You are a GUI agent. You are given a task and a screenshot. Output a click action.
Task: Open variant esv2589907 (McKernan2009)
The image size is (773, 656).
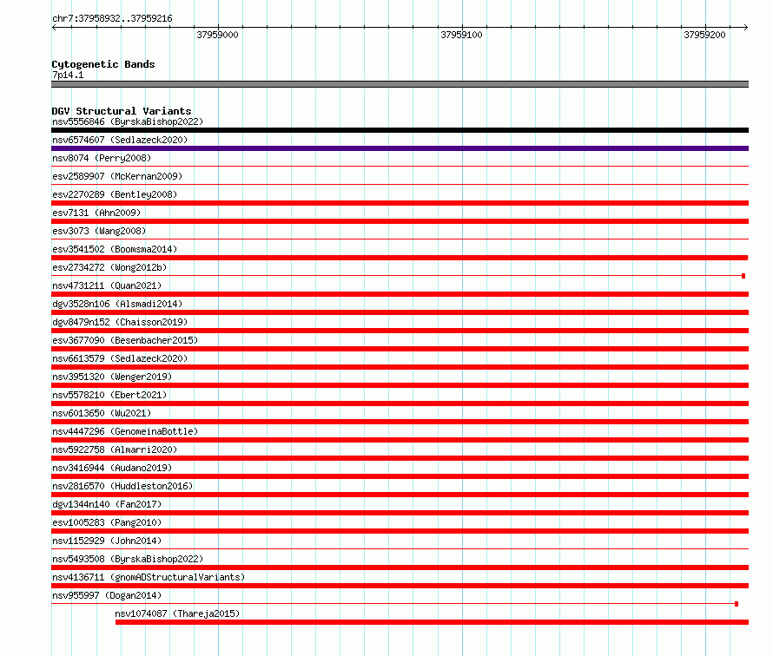117,176
